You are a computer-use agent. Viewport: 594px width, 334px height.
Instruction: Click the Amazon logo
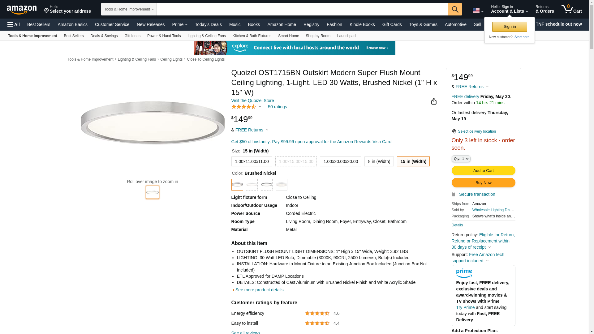pyautogui.click(x=22, y=10)
